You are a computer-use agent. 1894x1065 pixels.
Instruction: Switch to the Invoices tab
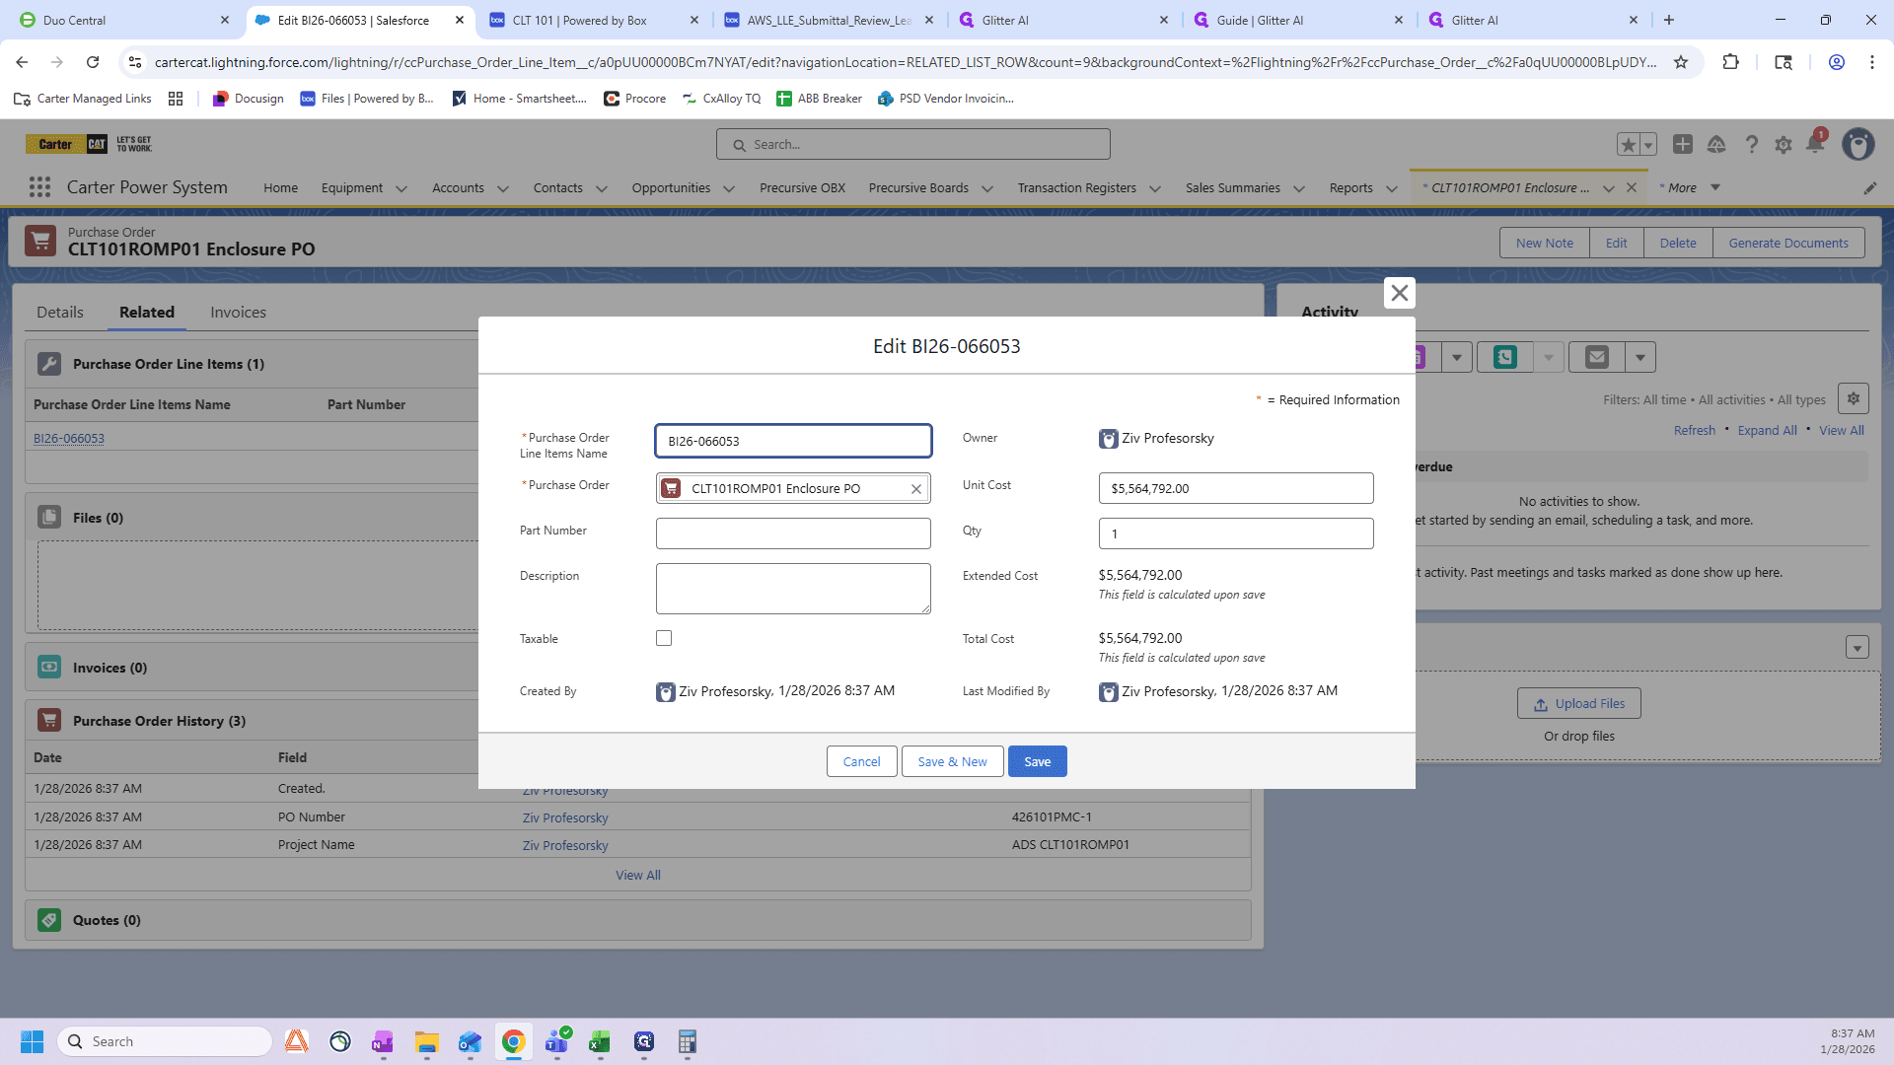(238, 312)
